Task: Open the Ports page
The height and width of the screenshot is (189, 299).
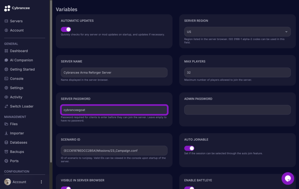Action: (x=14, y=161)
